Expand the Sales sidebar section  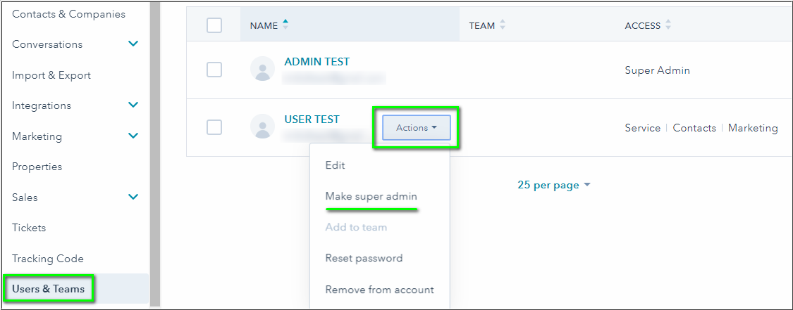pos(133,197)
